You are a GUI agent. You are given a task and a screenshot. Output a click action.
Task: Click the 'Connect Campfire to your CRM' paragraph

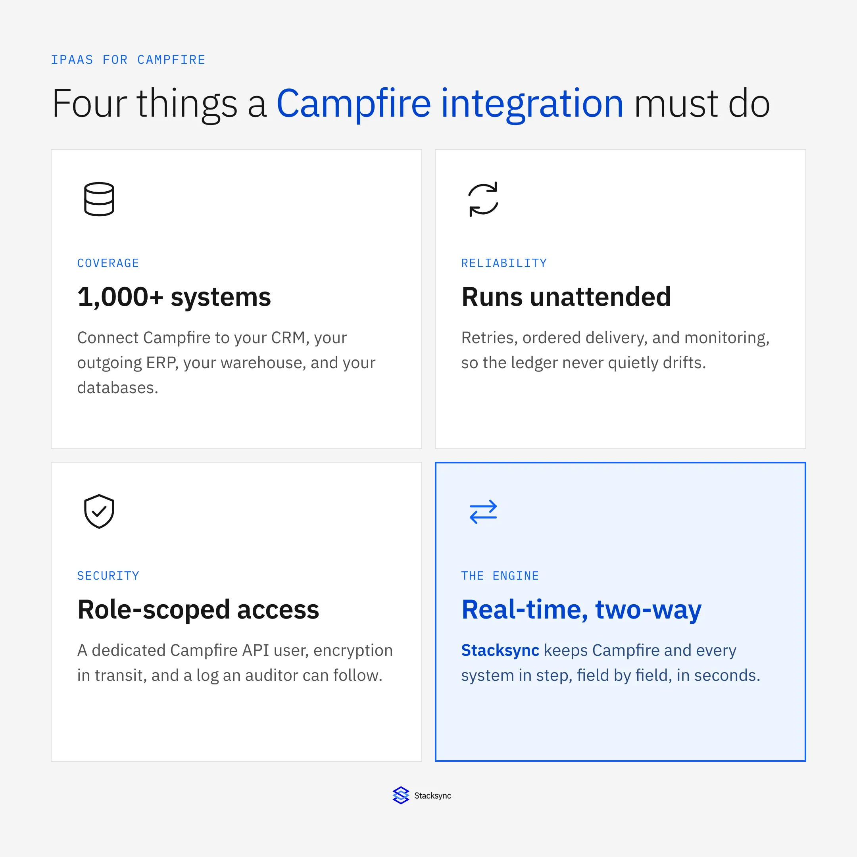[226, 362]
